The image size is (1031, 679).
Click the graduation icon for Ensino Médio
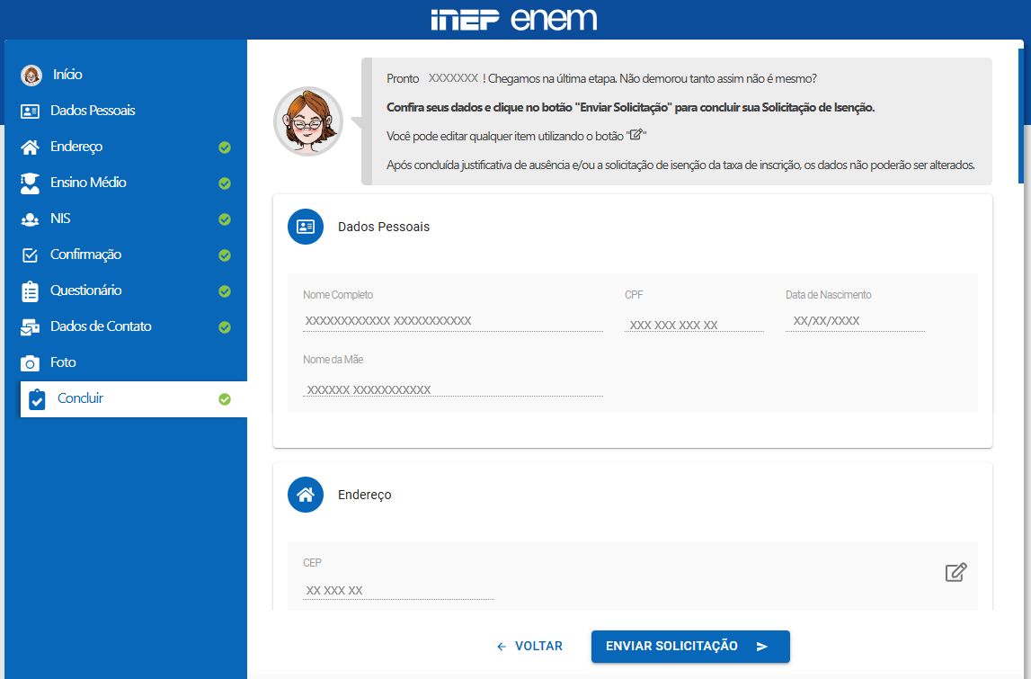point(31,183)
